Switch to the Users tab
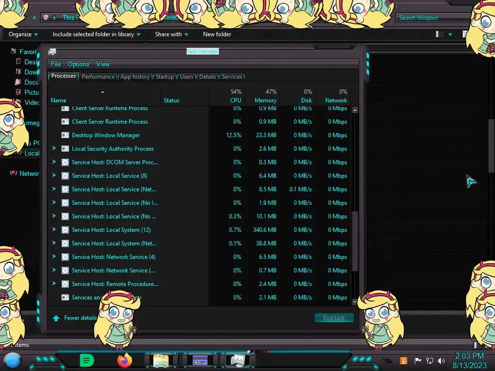 tap(186, 77)
